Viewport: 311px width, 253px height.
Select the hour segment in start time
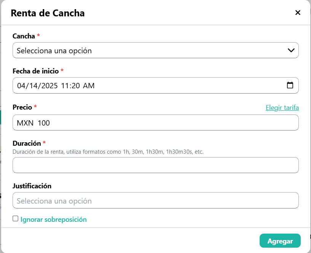click(x=65, y=86)
